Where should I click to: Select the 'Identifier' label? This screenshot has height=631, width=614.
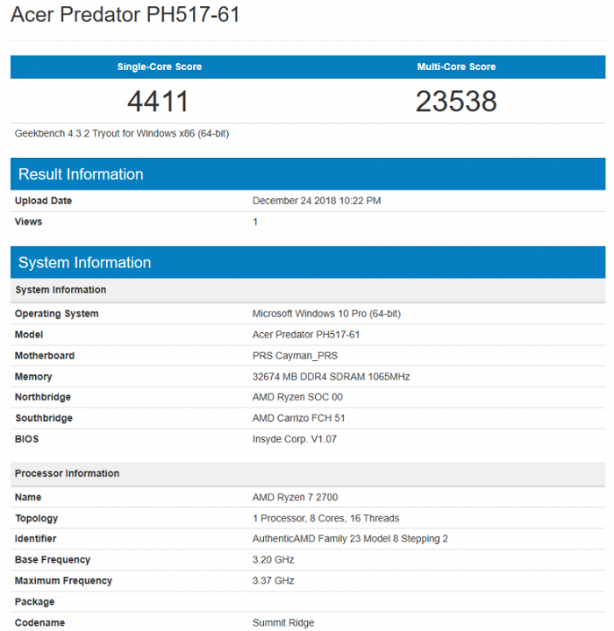click(35, 539)
